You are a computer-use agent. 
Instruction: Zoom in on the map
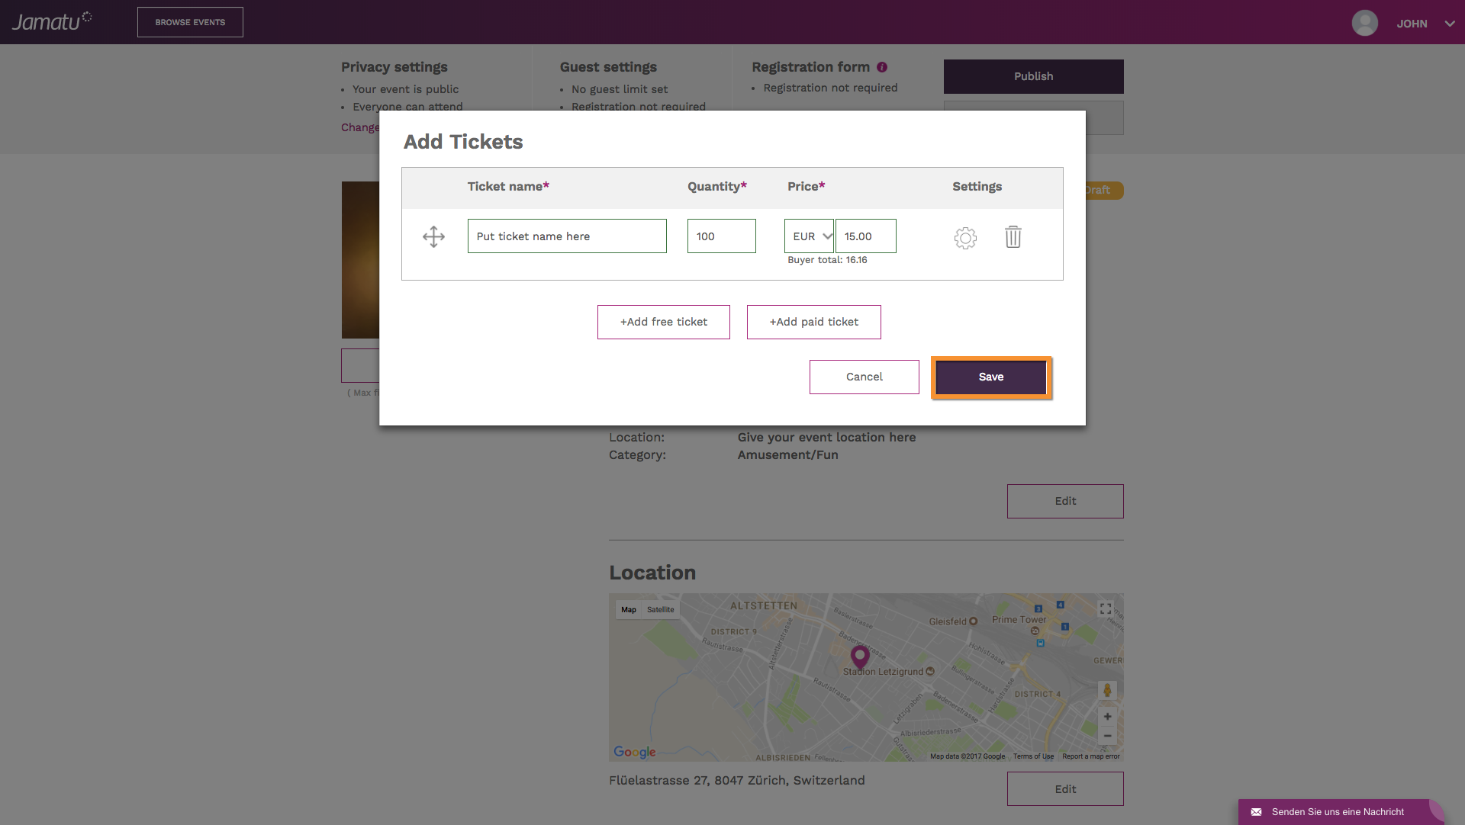(1107, 717)
